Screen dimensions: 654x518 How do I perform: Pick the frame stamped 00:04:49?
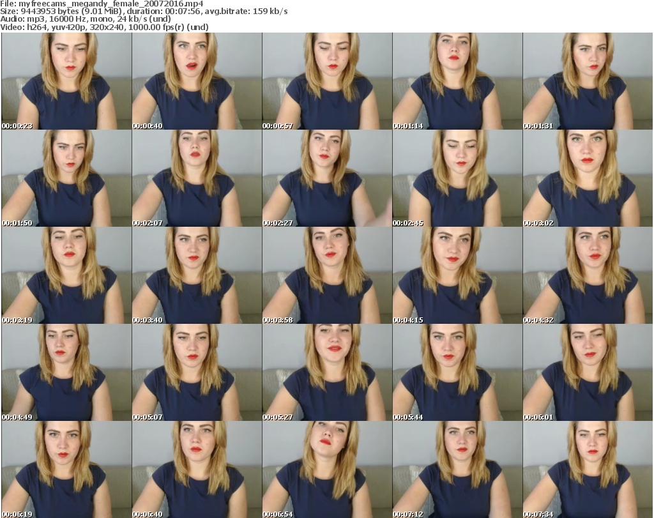pyautogui.click(x=66, y=372)
